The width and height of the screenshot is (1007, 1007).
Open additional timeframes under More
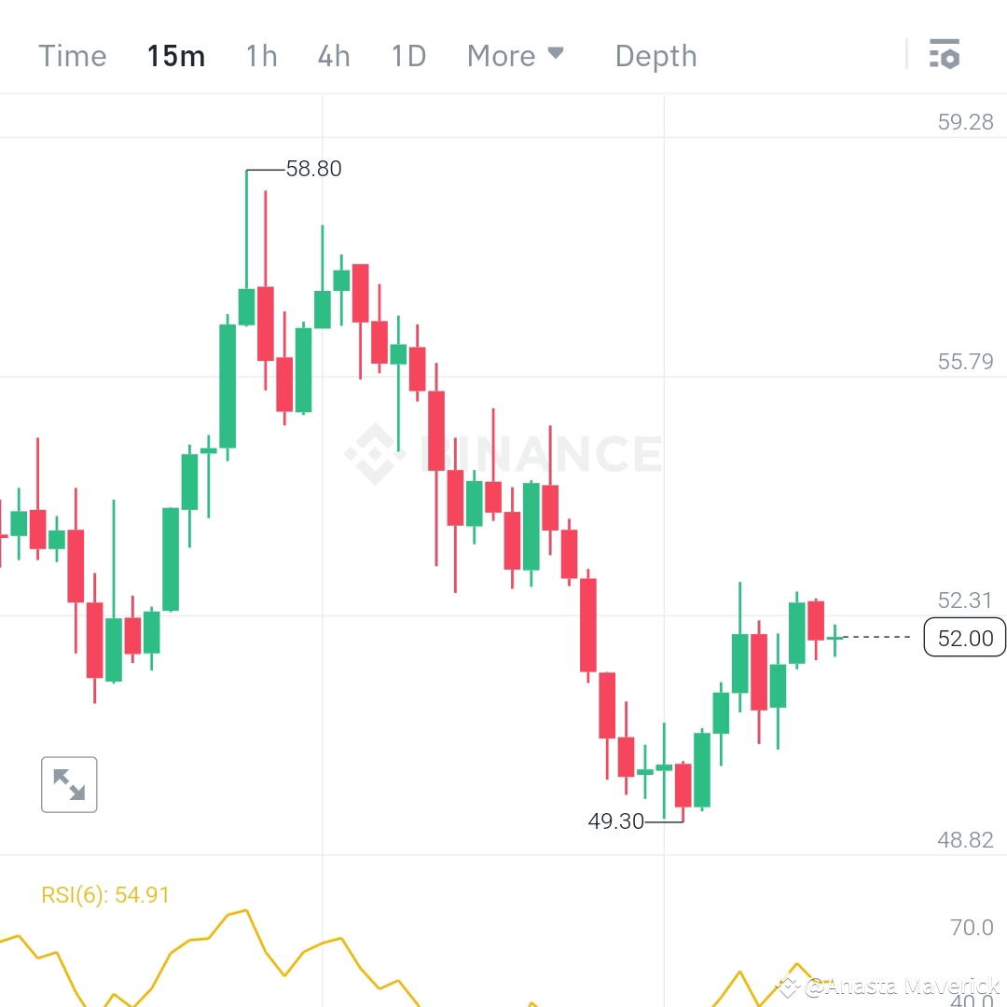point(516,56)
